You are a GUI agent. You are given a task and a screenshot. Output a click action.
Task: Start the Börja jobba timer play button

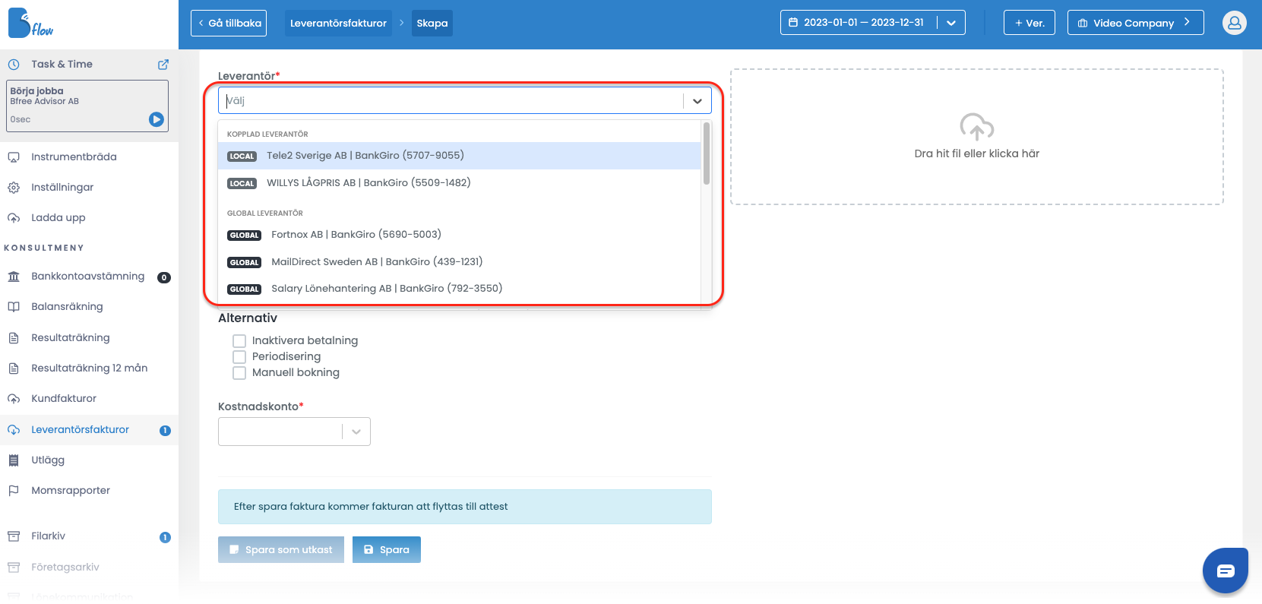(x=157, y=119)
